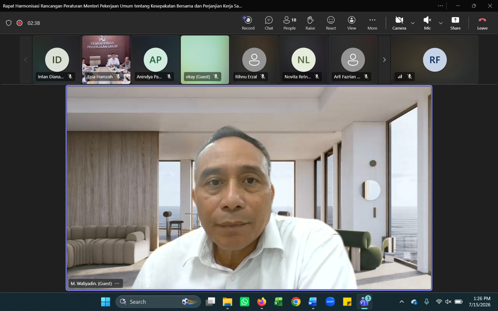Open the React emoji menu
Viewport: 498px width, 311px height.
(x=331, y=23)
